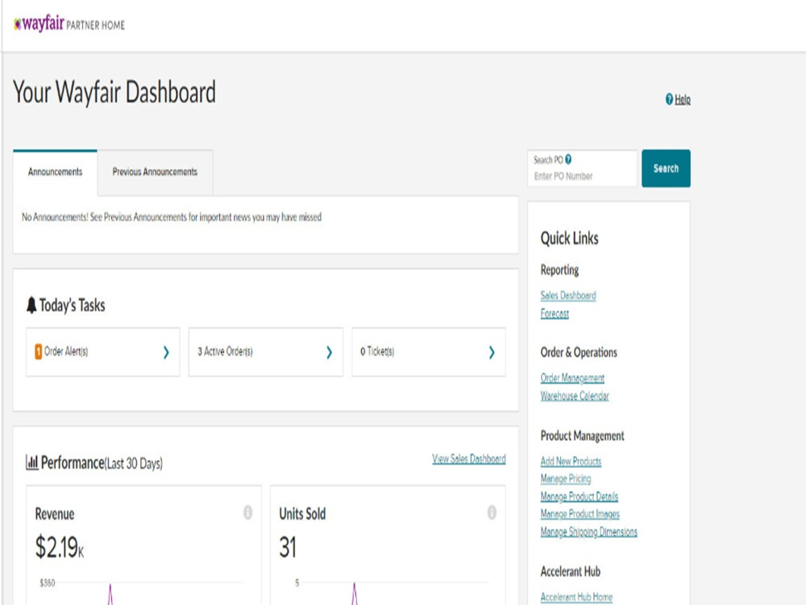This screenshot has height=605, width=806.
Task: Click the $360 axis label
Action: click(48, 583)
